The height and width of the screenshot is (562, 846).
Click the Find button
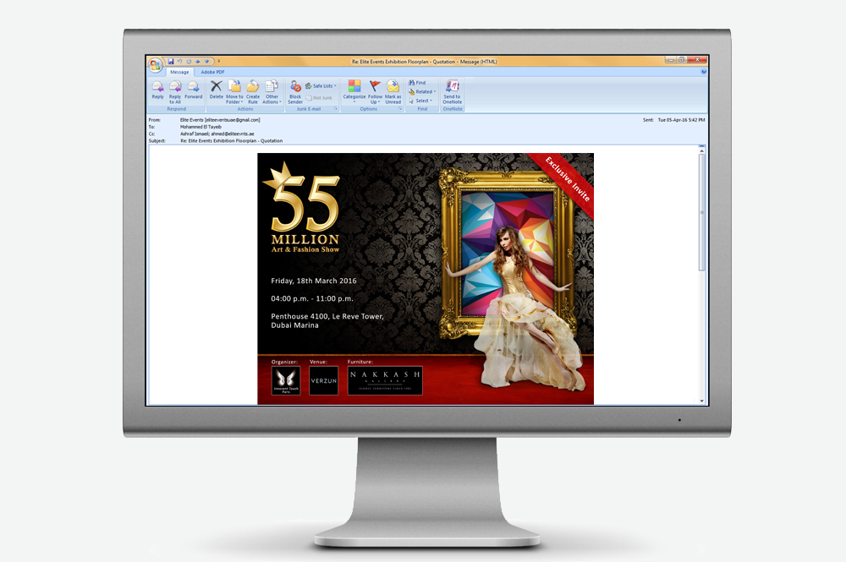[x=420, y=83]
